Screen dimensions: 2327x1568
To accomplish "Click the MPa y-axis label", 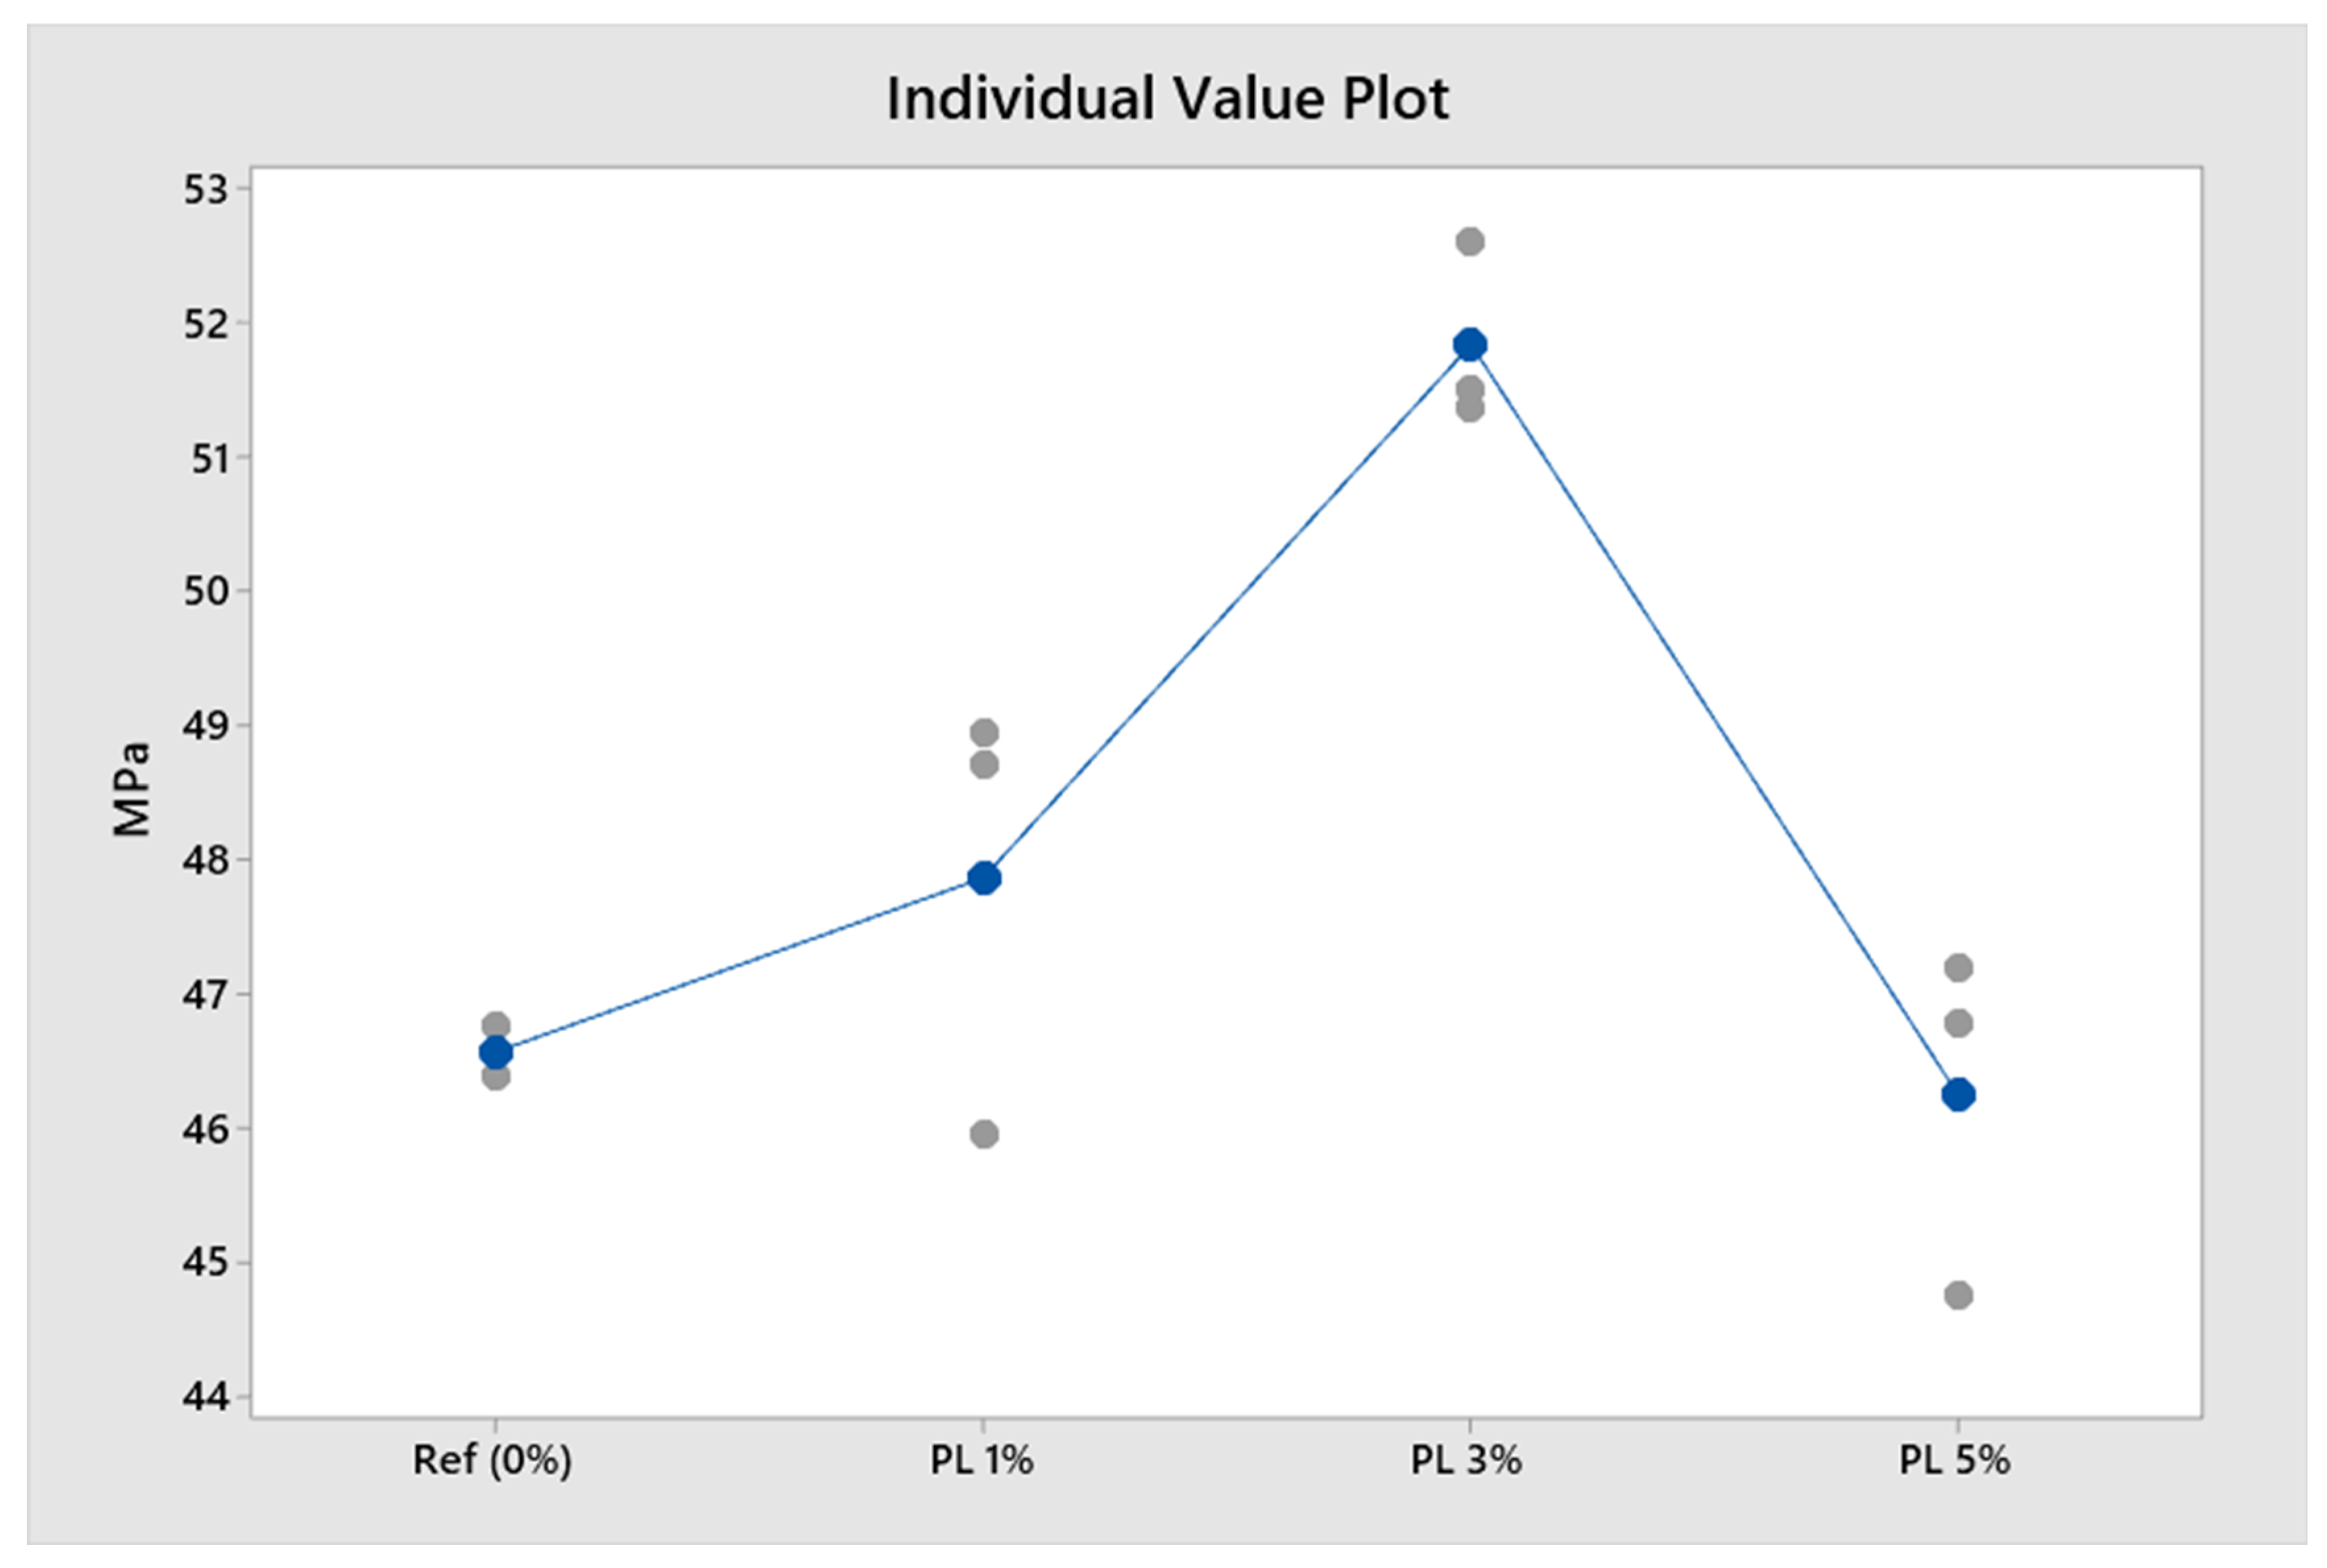I will tap(132, 790).
